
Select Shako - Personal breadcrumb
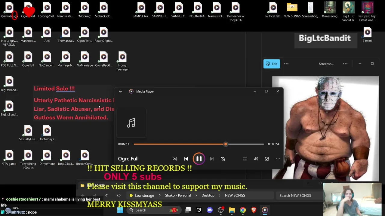click(178, 196)
